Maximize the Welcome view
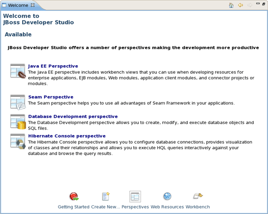The height and width of the screenshot is (214, 268). (x=263, y=5)
